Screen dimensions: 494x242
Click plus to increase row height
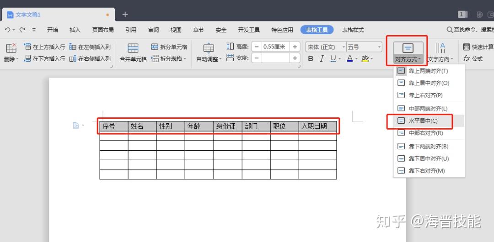point(295,47)
